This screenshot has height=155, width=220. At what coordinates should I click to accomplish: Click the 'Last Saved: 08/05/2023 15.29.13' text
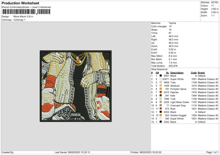pyautogui.click(x=72, y=152)
